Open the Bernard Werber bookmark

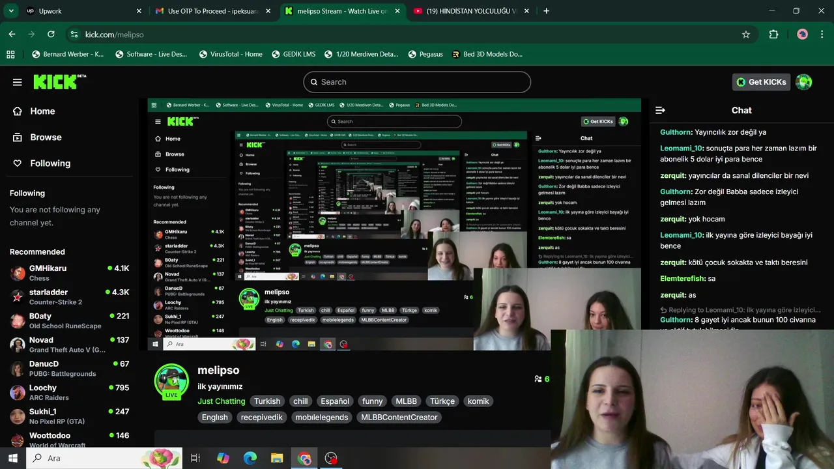[68, 54]
